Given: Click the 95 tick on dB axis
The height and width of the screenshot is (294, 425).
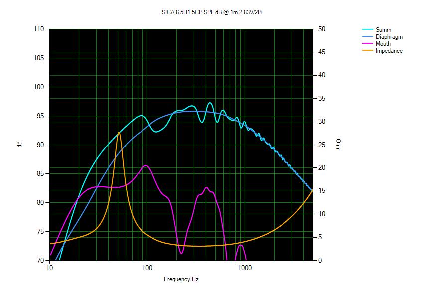Looking at the screenshot, I should click(40, 116).
